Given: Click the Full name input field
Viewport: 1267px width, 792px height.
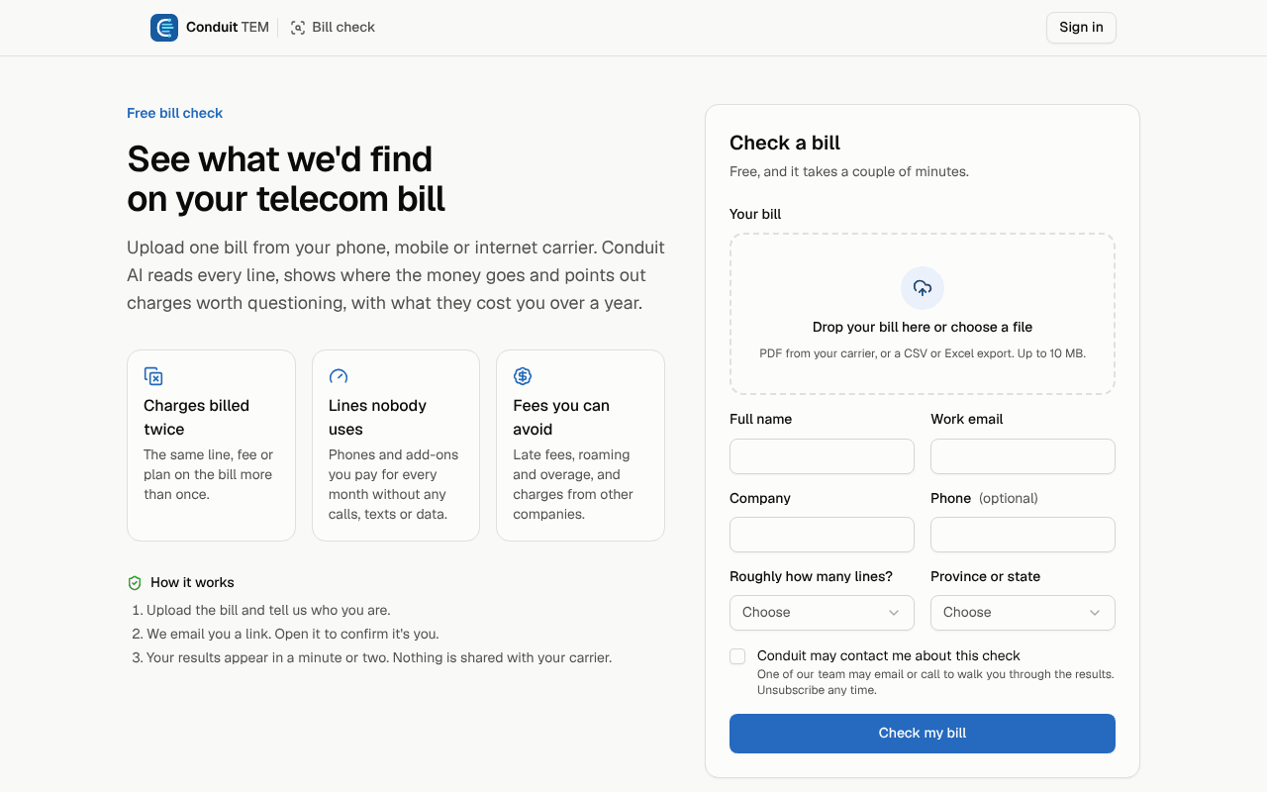Looking at the screenshot, I should (x=822, y=456).
